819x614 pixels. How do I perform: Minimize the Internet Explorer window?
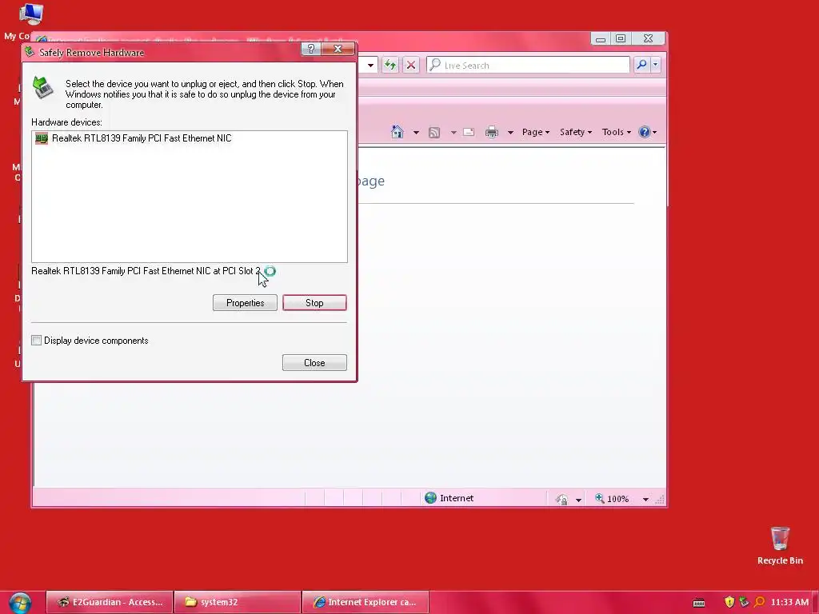click(x=601, y=39)
